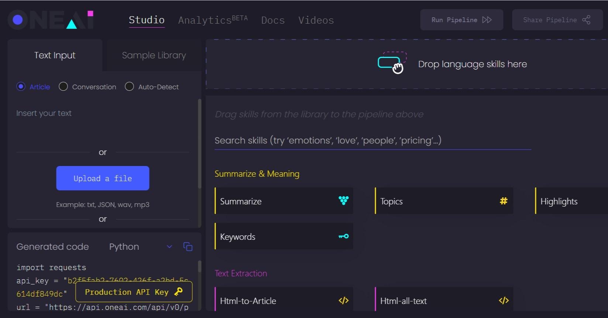Click the Drop language skills here area
Screen dimensions: 608x318
[x=407, y=64]
